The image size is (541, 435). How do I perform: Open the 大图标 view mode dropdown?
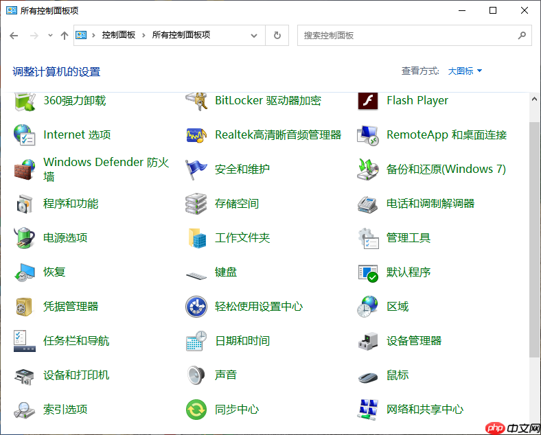coord(465,71)
